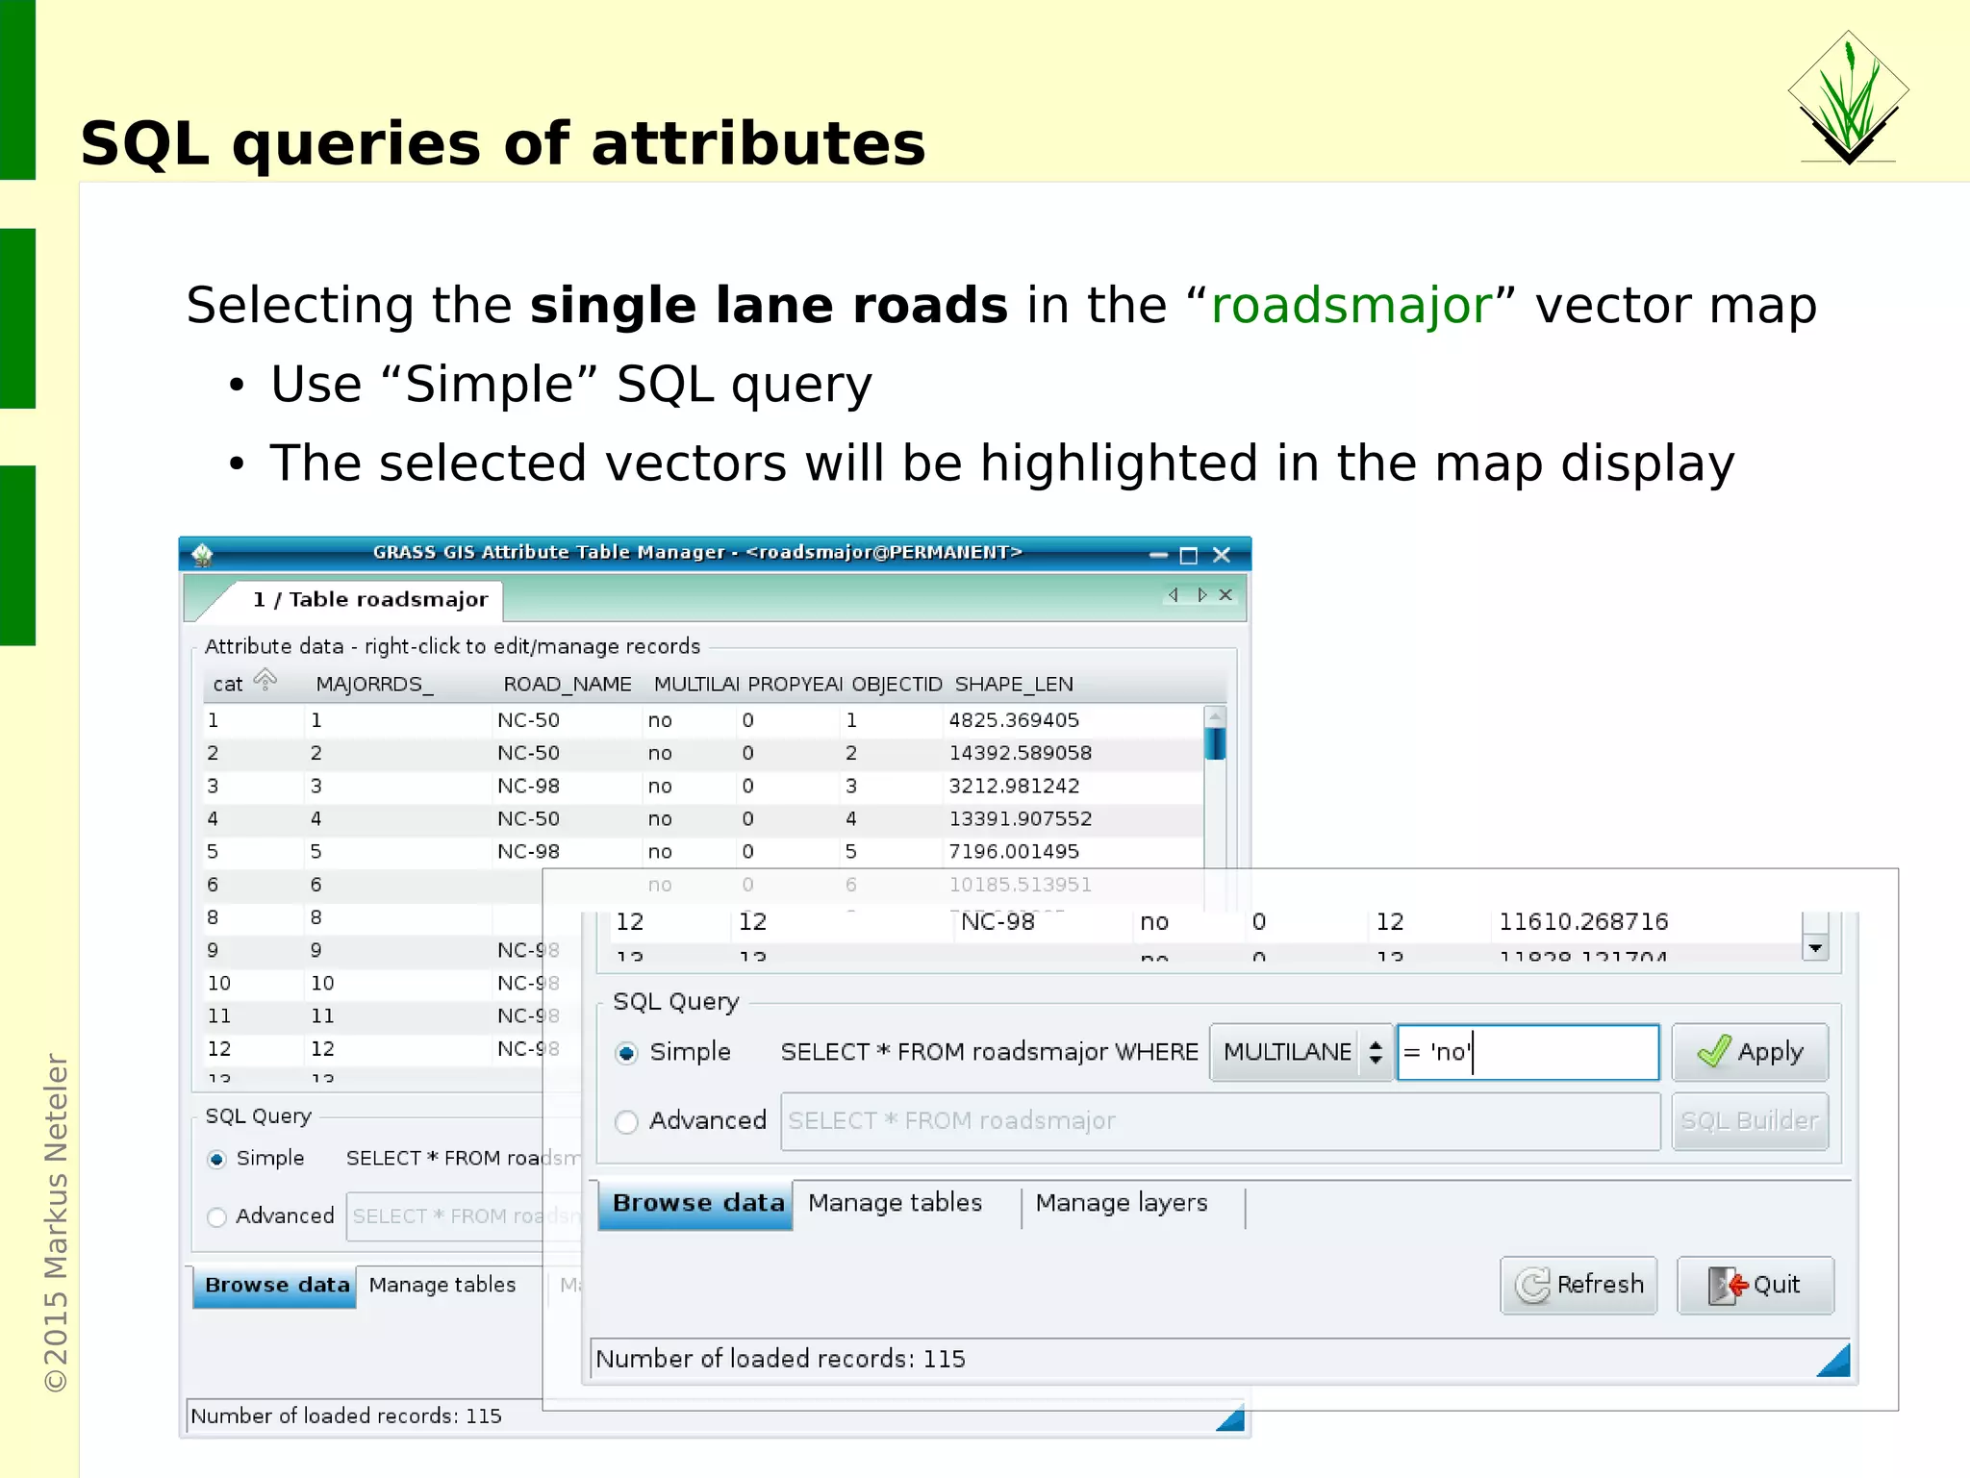
Task: Click the resize grip of the background window
Action: pyautogui.click(x=1231, y=1418)
